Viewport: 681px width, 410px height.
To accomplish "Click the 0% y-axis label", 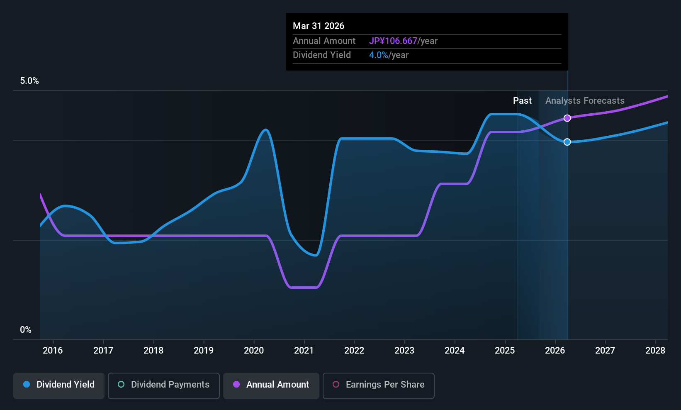I will coord(26,330).
